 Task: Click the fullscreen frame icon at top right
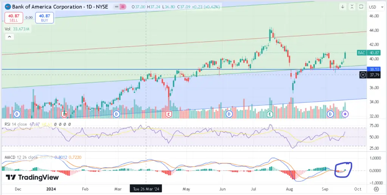click(361, 7)
